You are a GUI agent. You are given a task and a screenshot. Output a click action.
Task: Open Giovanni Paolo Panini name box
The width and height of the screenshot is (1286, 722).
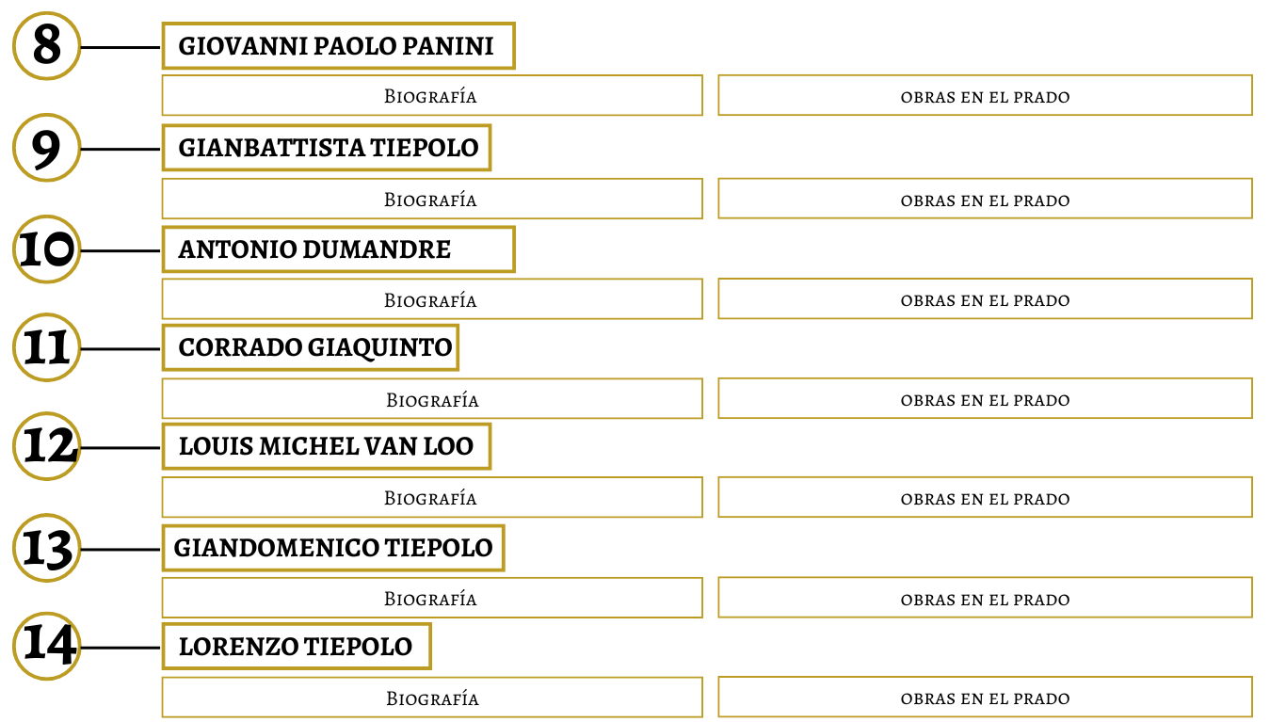coord(339,46)
